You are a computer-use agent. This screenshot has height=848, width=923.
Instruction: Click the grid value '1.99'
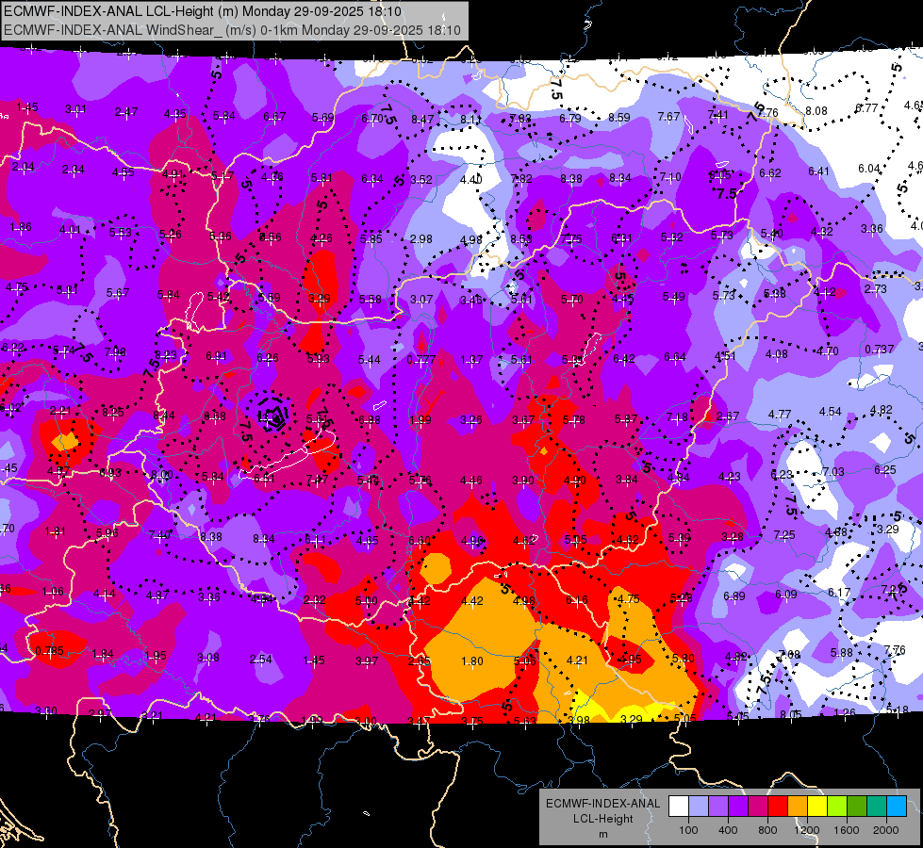point(420,420)
